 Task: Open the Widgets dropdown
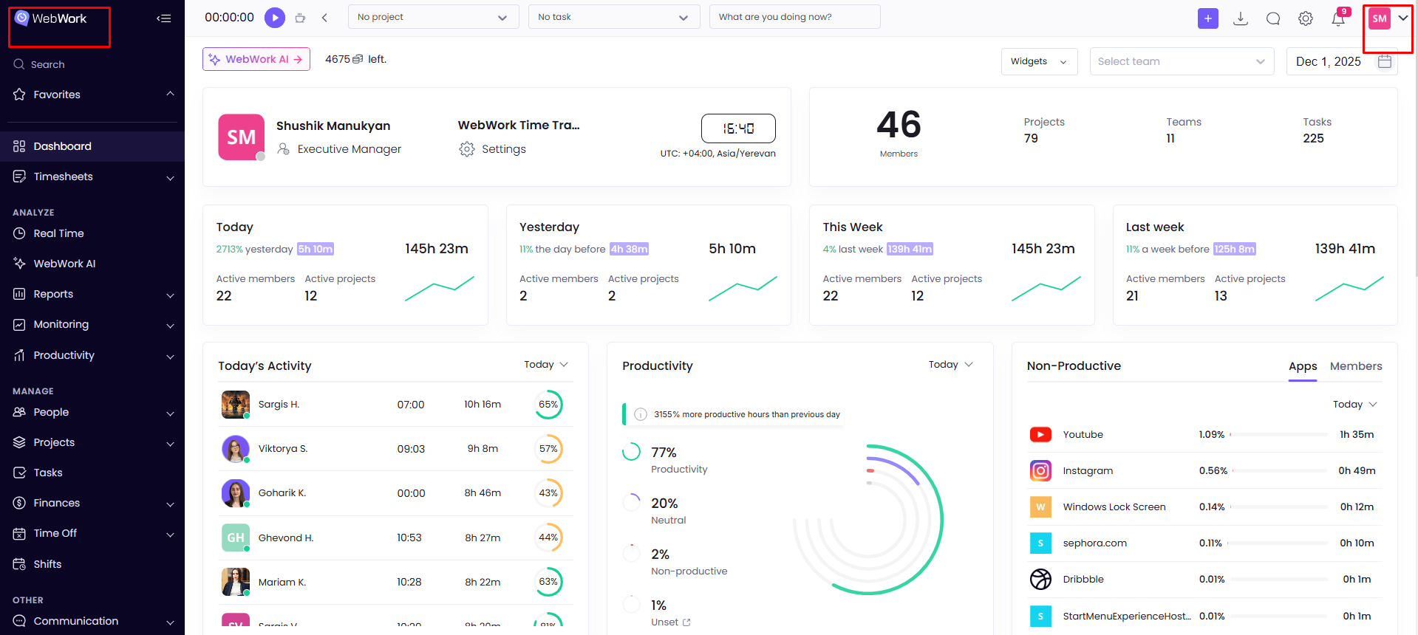tap(1038, 61)
